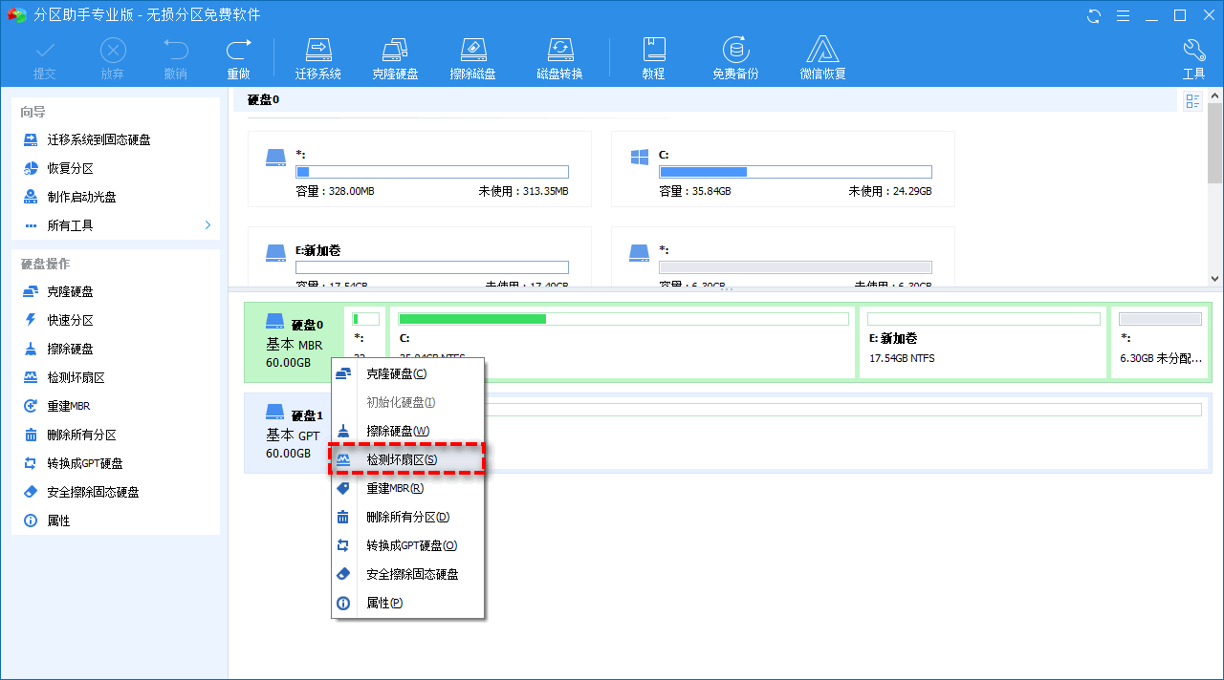Viewport: 1224px width, 680px height.
Task: Open 迁移系统 from the top toolbar
Action: click(318, 58)
